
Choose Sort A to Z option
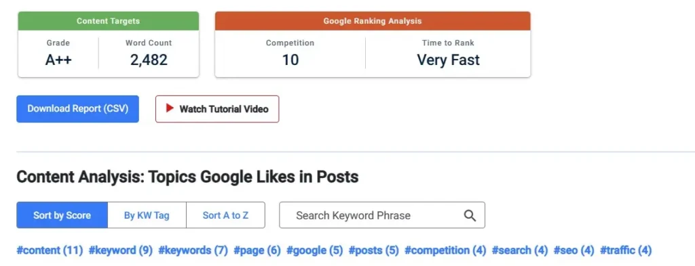(225, 215)
